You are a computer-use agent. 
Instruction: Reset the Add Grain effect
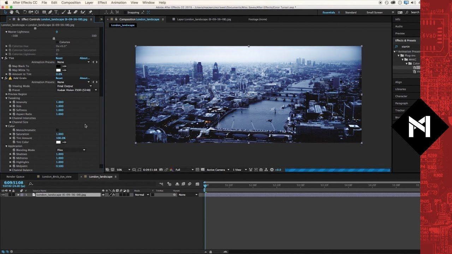pyautogui.click(x=59, y=78)
